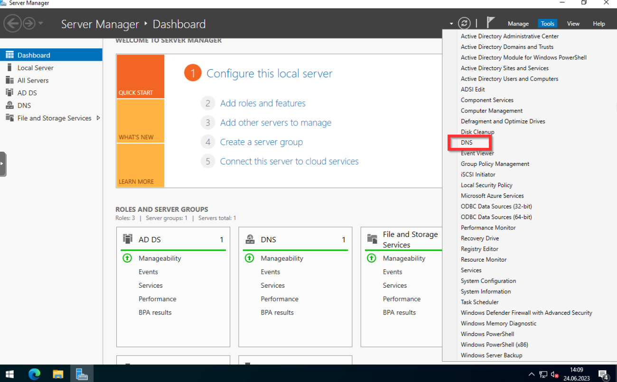Click Add other servers to manage
617x382 pixels.
276,123
